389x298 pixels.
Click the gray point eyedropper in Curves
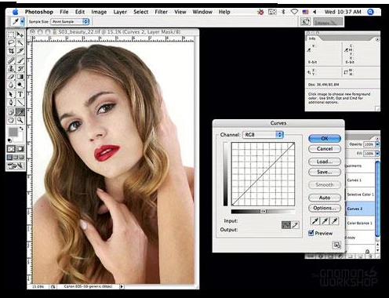[325, 221]
